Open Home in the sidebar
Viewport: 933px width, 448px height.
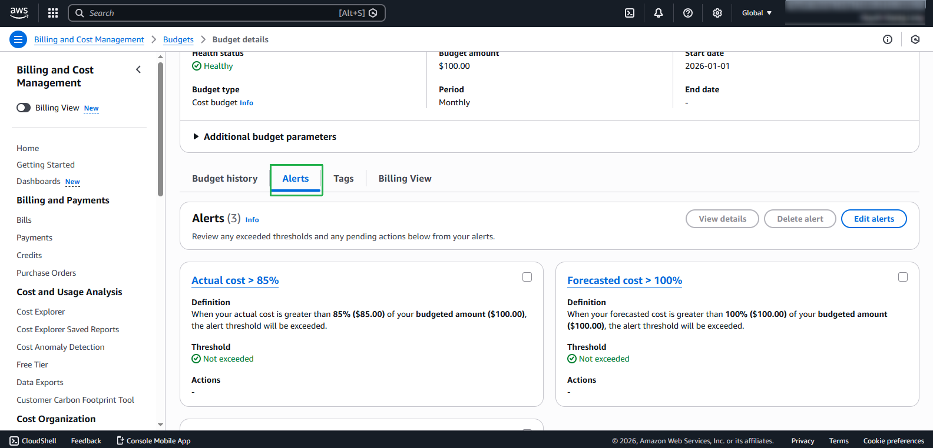[x=28, y=148]
